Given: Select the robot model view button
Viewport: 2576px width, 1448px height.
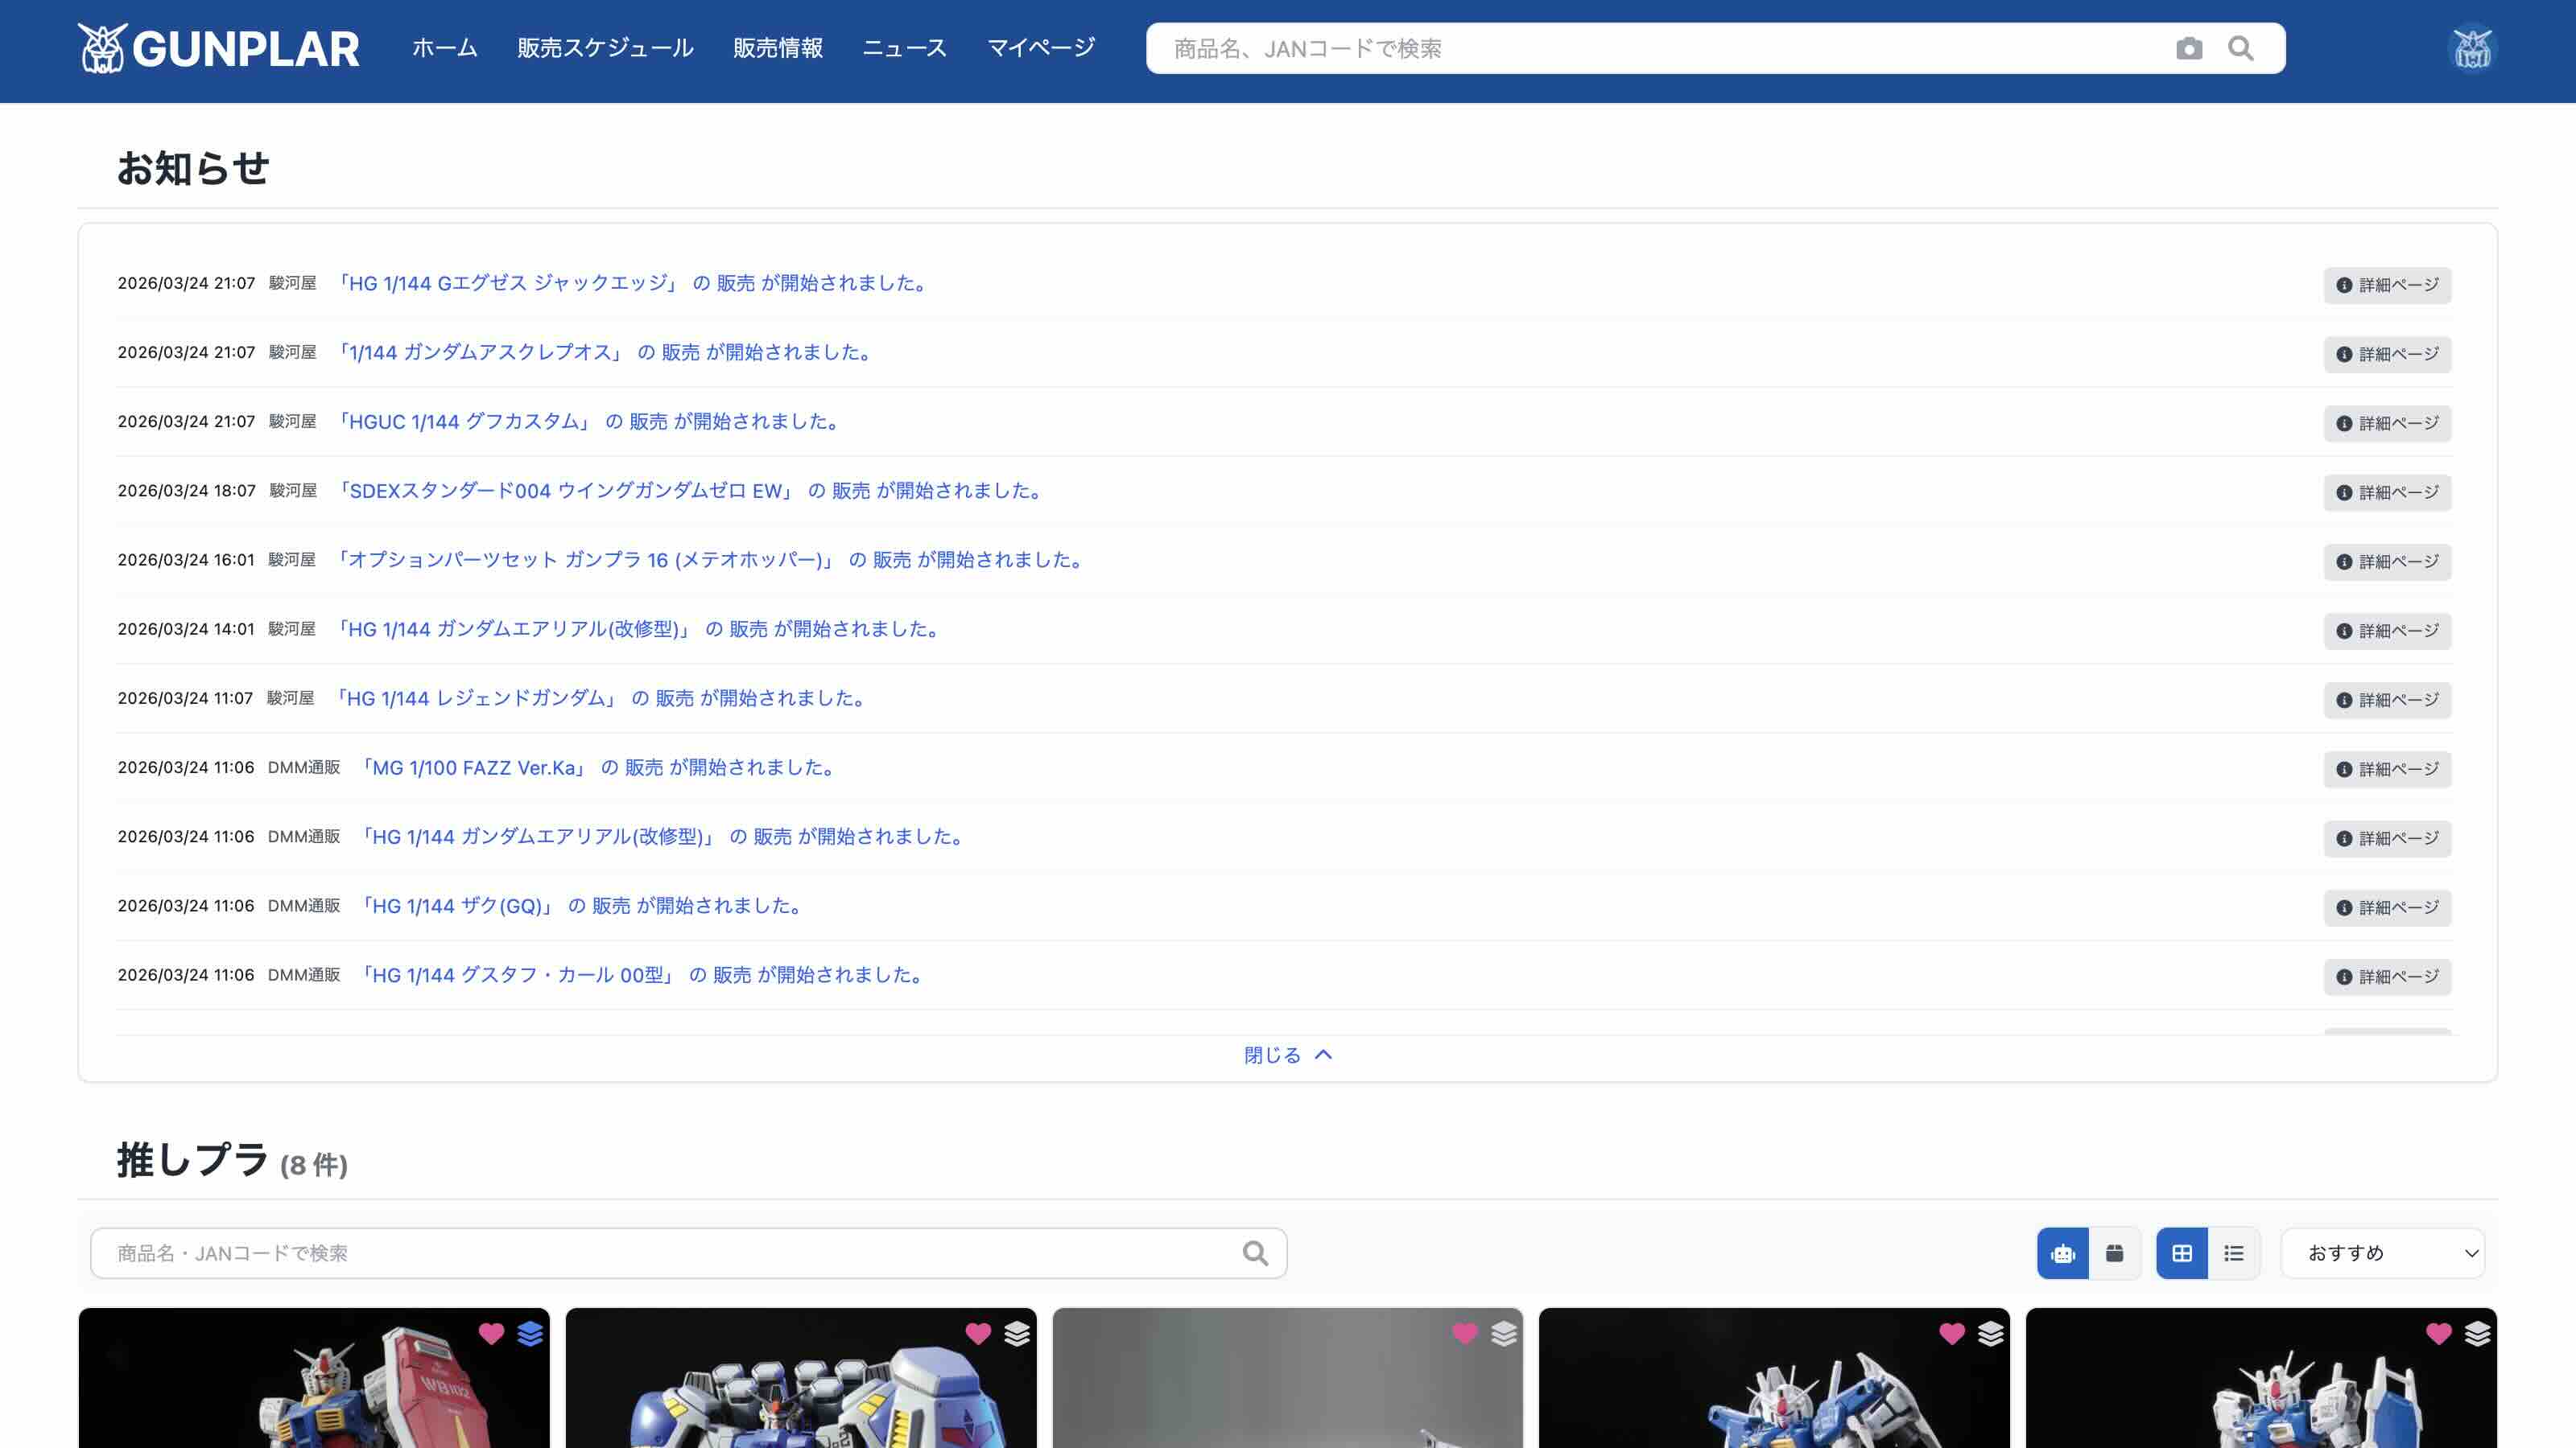Looking at the screenshot, I should click(2063, 1253).
